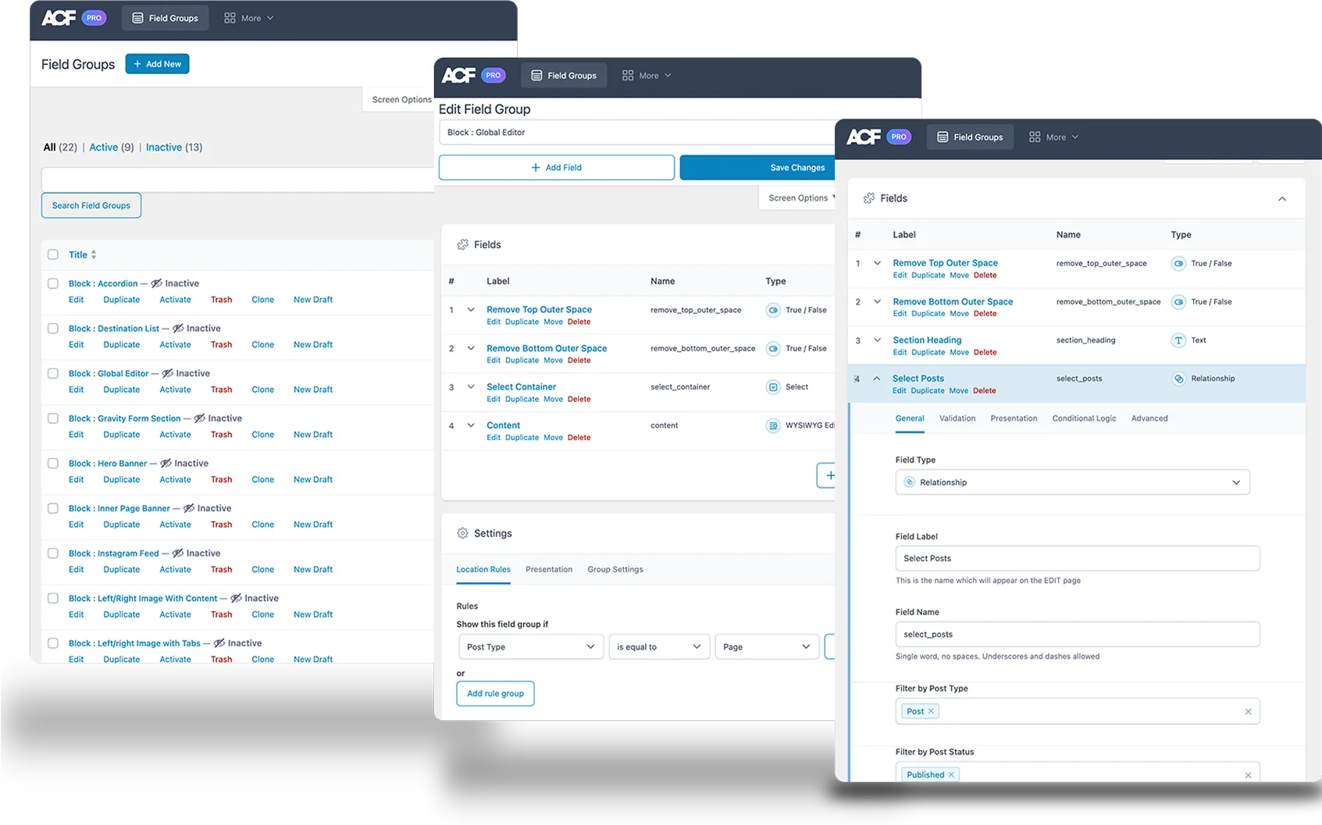Viewport: 1322px width, 825px height.
Task: Click the Add Field button
Action: click(557, 168)
